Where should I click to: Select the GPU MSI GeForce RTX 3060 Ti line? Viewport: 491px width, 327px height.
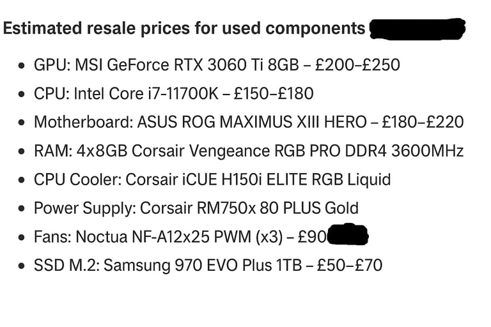tap(217, 65)
